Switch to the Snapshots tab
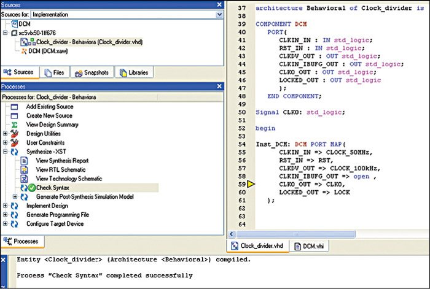This screenshot has width=430, height=289. tap(92, 72)
